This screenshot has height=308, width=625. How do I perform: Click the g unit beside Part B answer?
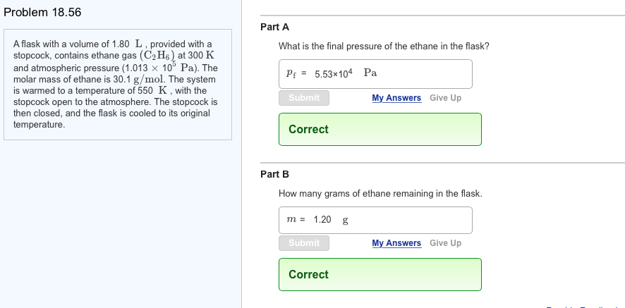[x=345, y=220]
